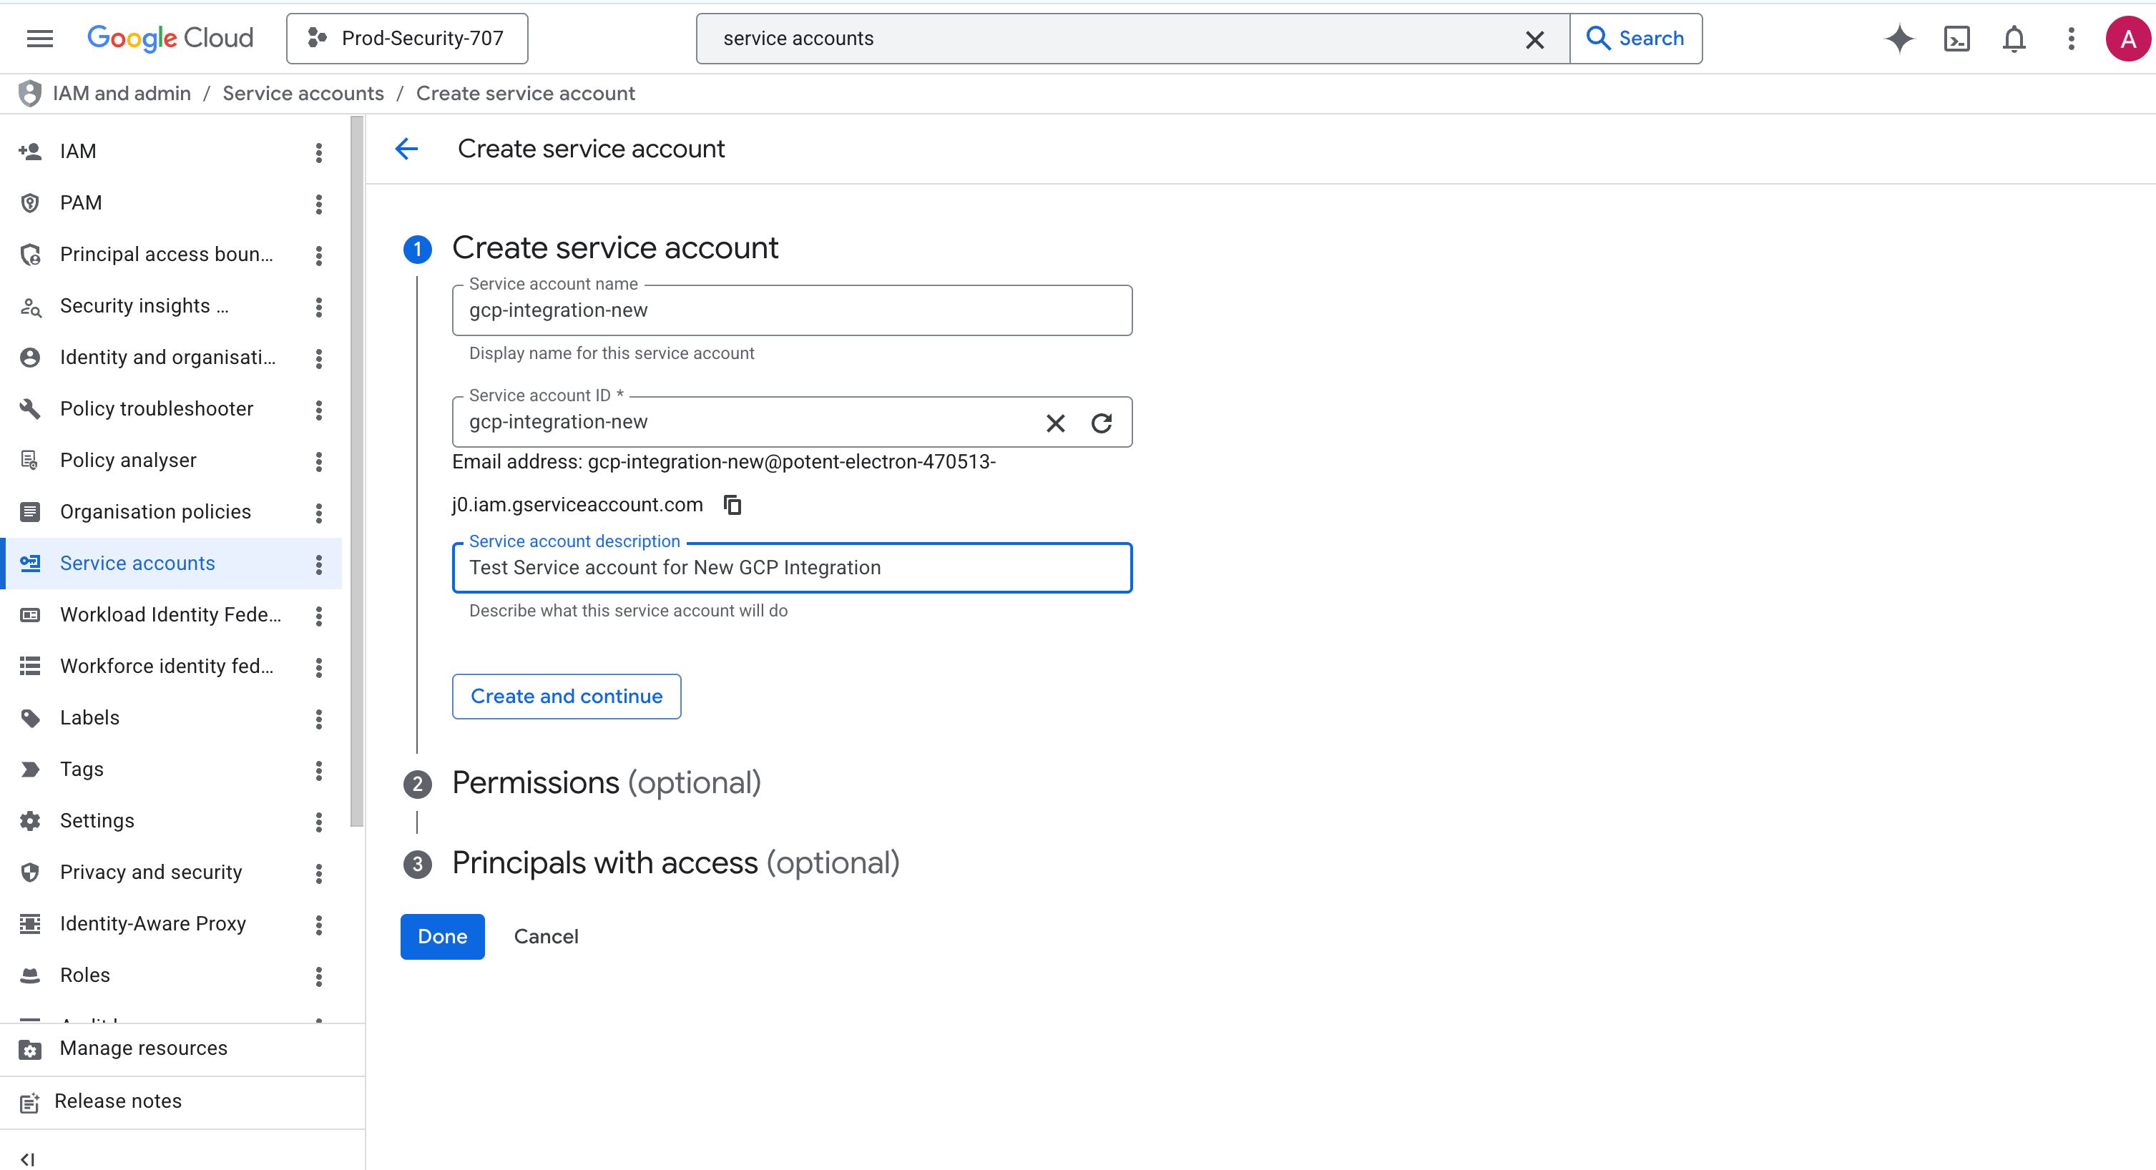Screen dimensions: 2156x1170
Task: Open the top bar three-dot utilities menu
Action: (2072, 39)
